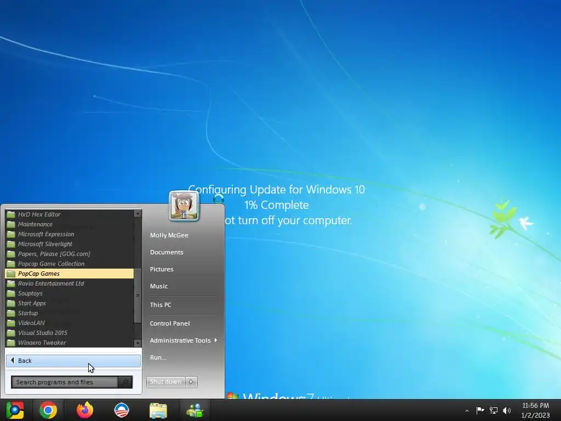Open File Explorer from the taskbar
The width and height of the screenshot is (561, 421).
(x=158, y=411)
